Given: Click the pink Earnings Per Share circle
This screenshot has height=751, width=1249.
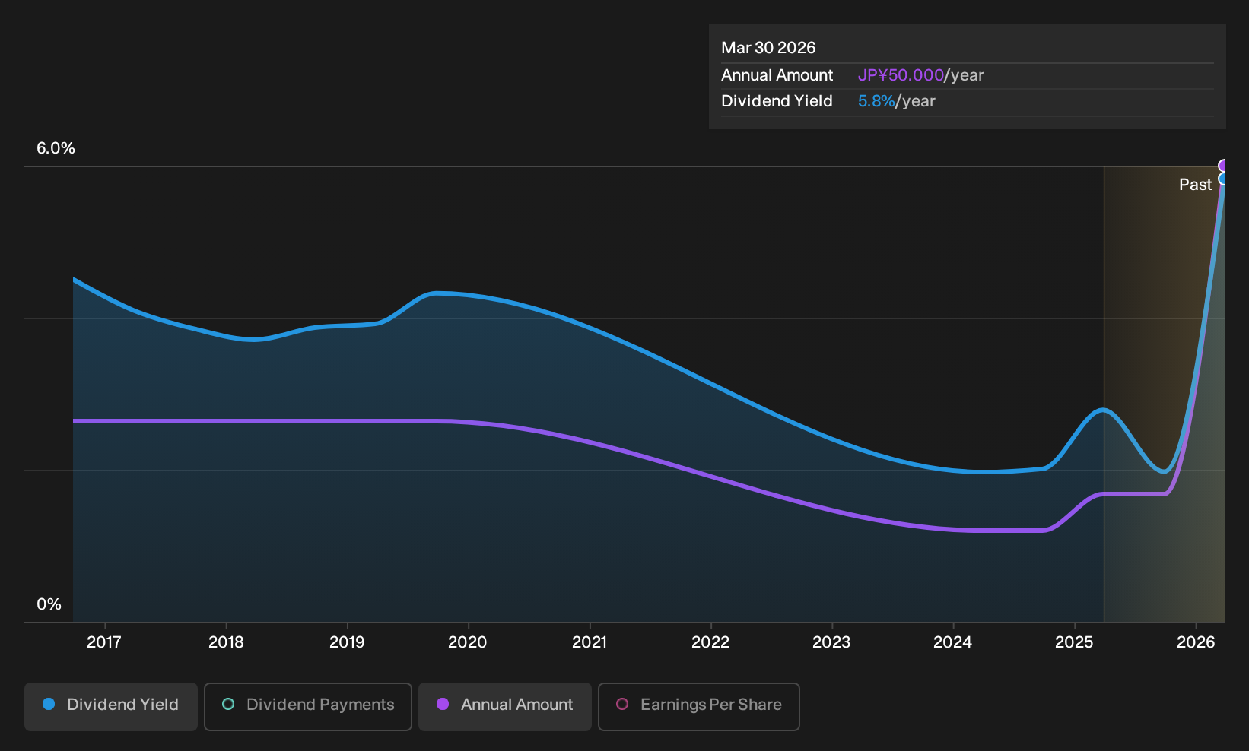Looking at the screenshot, I should point(622,704).
